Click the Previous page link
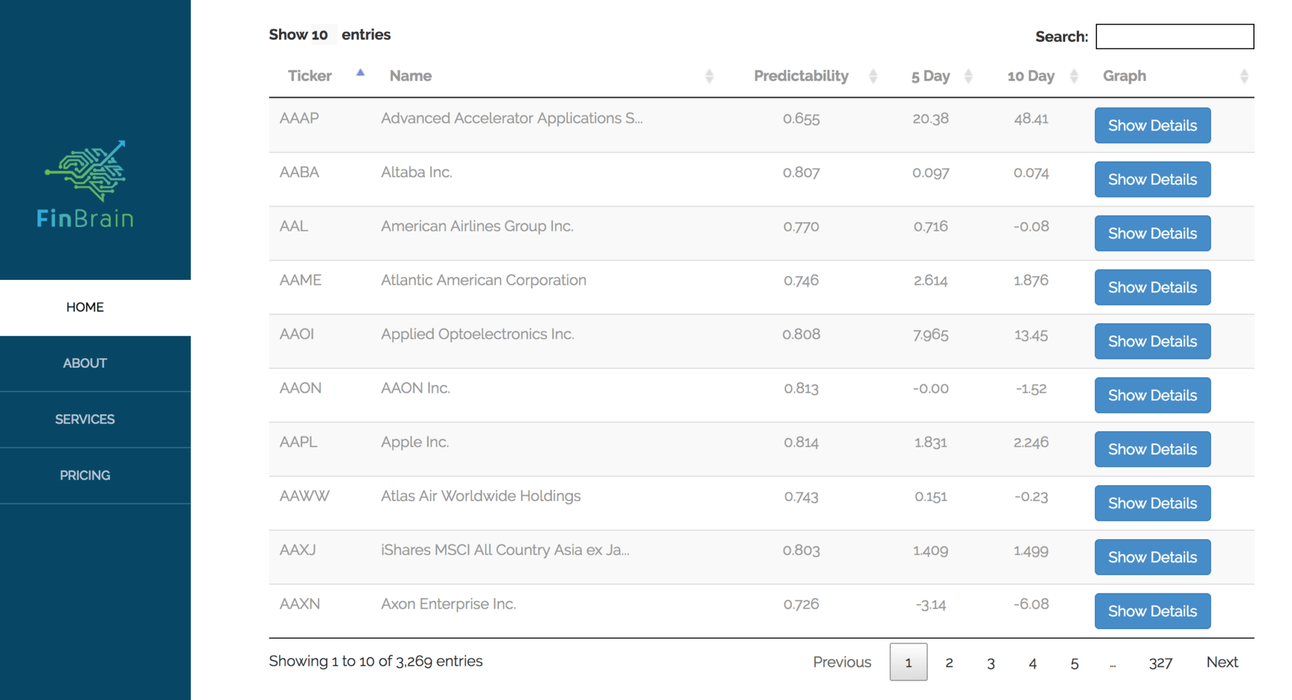This screenshot has height=700, width=1292. pos(842,662)
